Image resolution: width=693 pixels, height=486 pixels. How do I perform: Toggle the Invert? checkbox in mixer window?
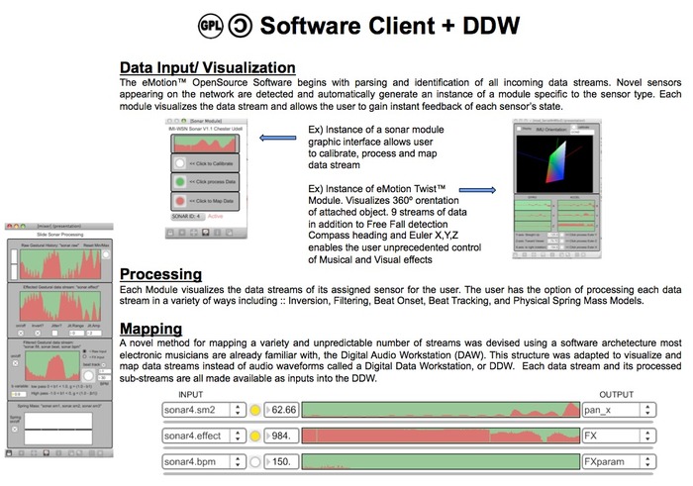coord(38,334)
